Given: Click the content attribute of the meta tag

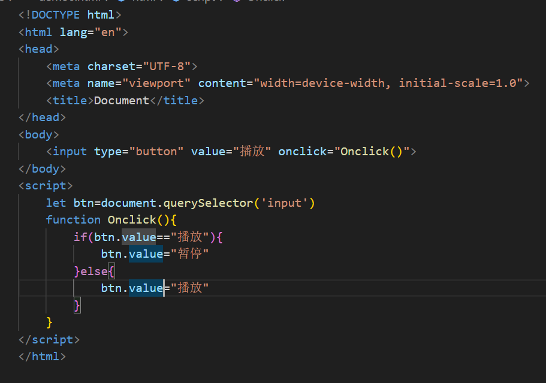Looking at the screenshot, I should click(x=222, y=83).
